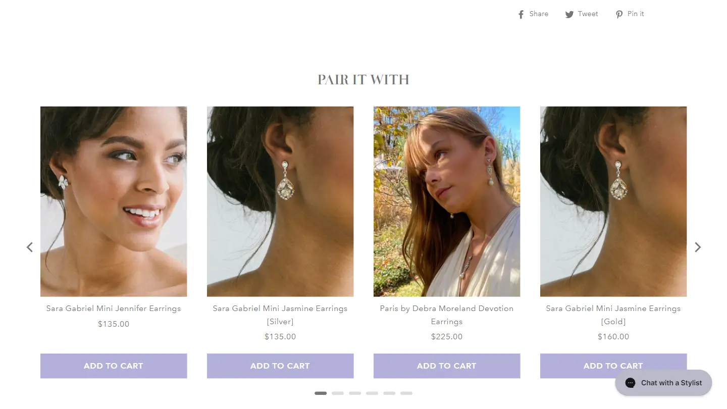Screen dimensions: 727x409
Task: Add Mini Jasmine Earrings Silver to cart
Action: point(280,366)
